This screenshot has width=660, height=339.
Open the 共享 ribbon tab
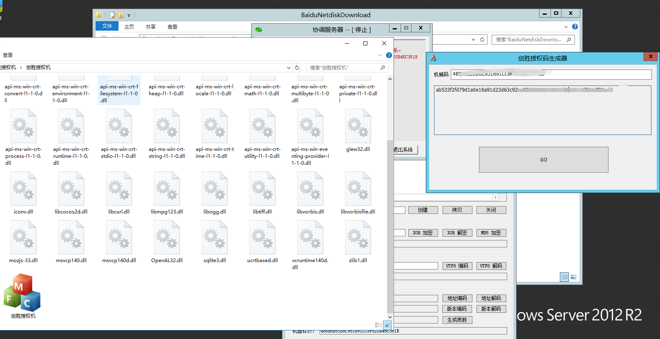pyautogui.click(x=151, y=27)
